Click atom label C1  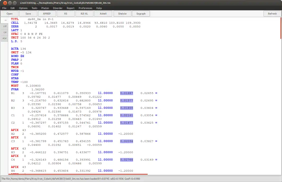point(13,115)
